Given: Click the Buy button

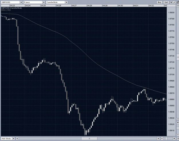Looking at the screenshot, I should 160,2.
